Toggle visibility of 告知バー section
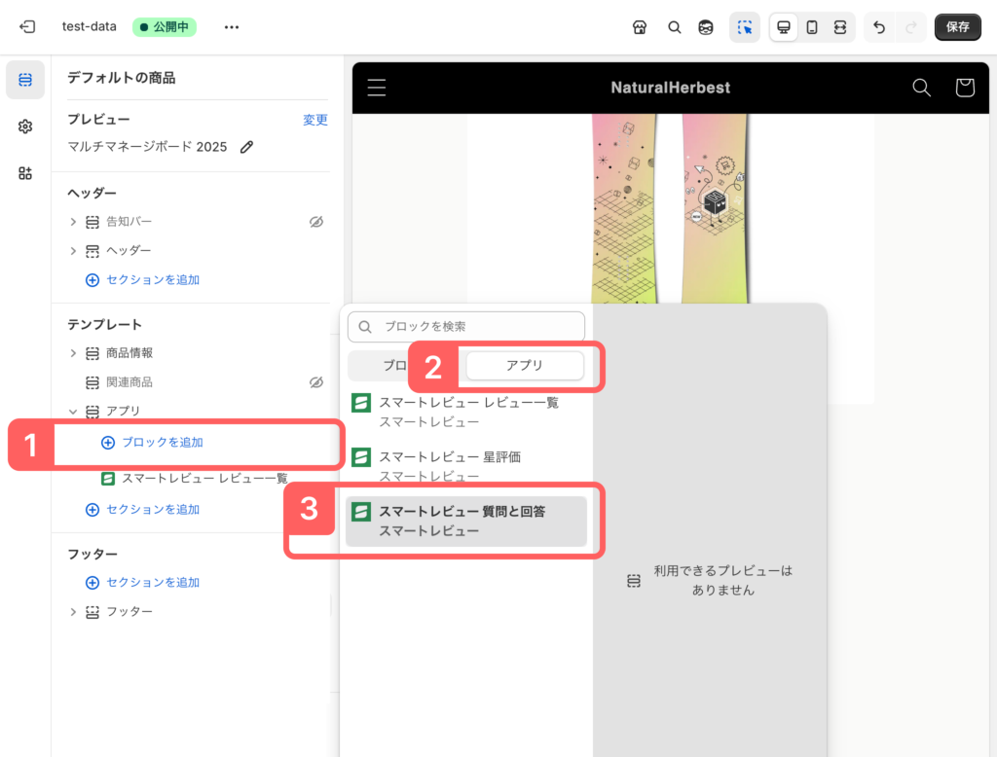This screenshot has height=757, width=997. 315,222
